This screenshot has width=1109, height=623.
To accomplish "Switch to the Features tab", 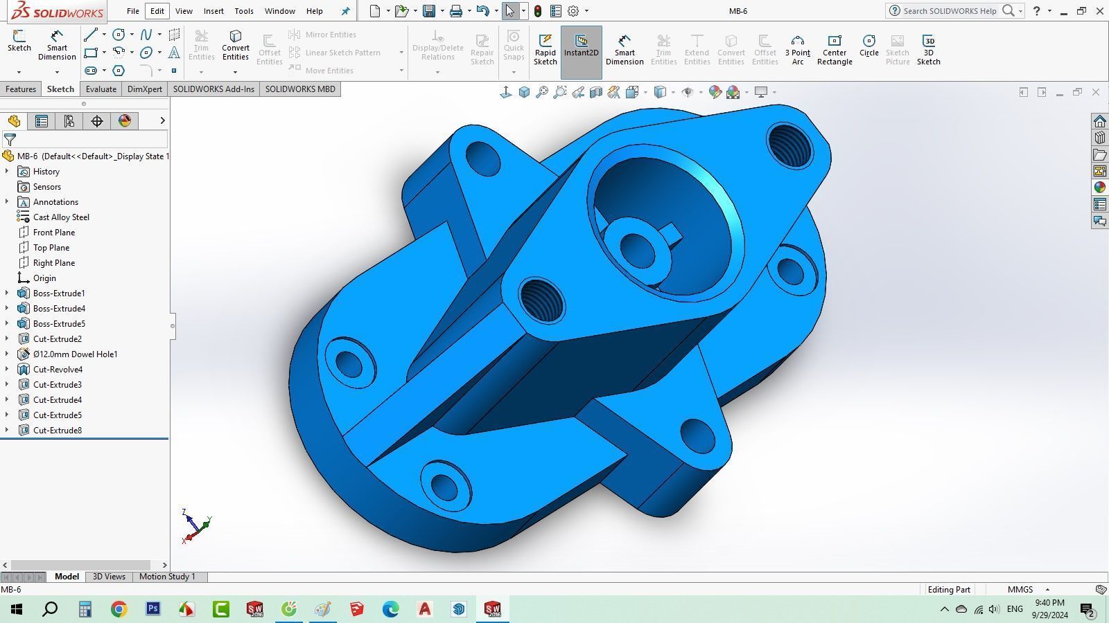I will tap(21, 89).
